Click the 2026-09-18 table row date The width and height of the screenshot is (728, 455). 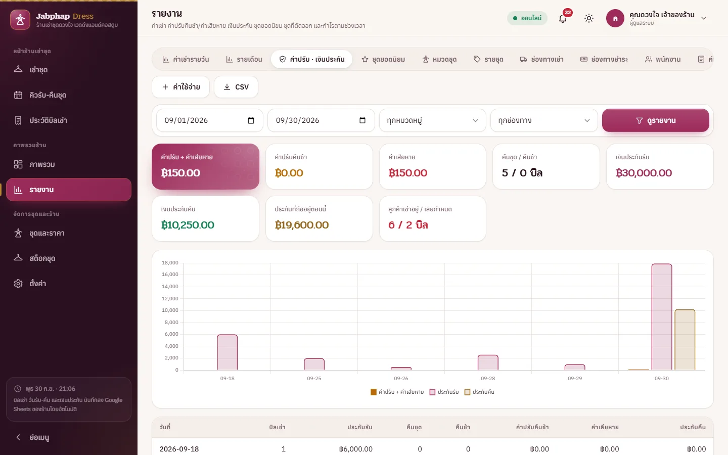[179, 449]
